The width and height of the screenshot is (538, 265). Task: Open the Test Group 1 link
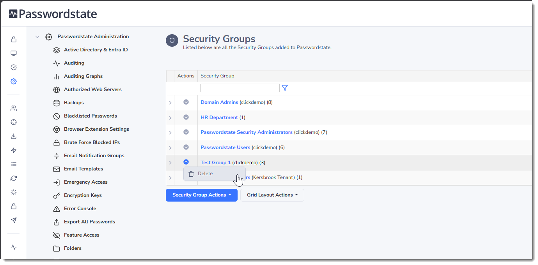pos(216,163)
